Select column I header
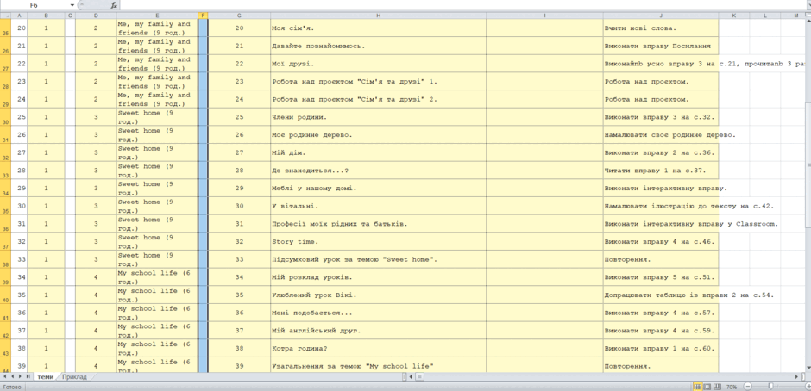 point(544,16)
